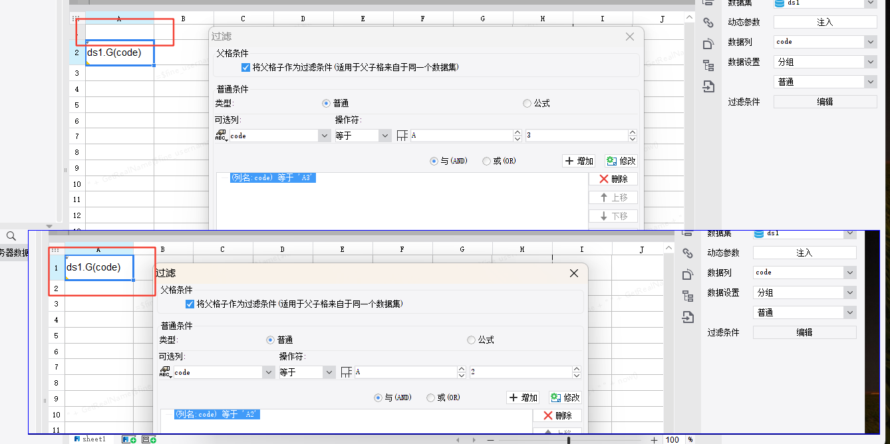Select 普通 type radio in A3 dialog
Image resolution: width=890 pixels, height=444 pixels.
pos(326,103)
